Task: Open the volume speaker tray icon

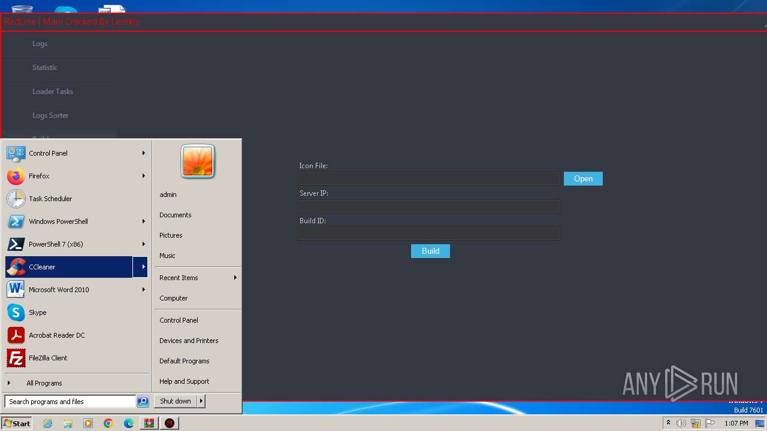Action: pos(681,423)
